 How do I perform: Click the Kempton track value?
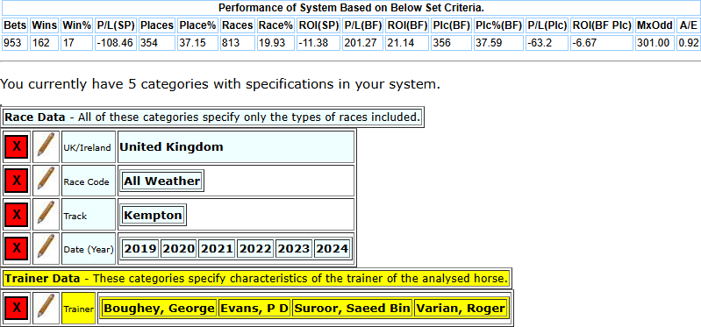(153, 216)
